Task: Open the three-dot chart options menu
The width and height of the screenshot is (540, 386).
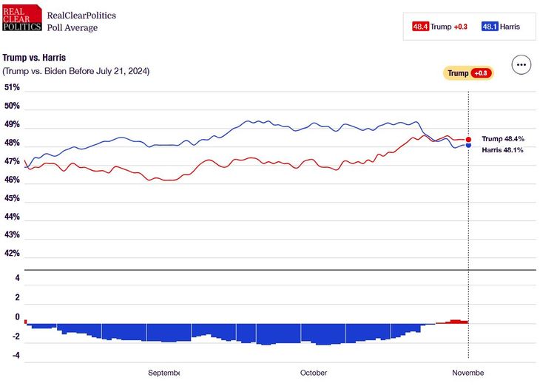Action: [x=522, y=65]
